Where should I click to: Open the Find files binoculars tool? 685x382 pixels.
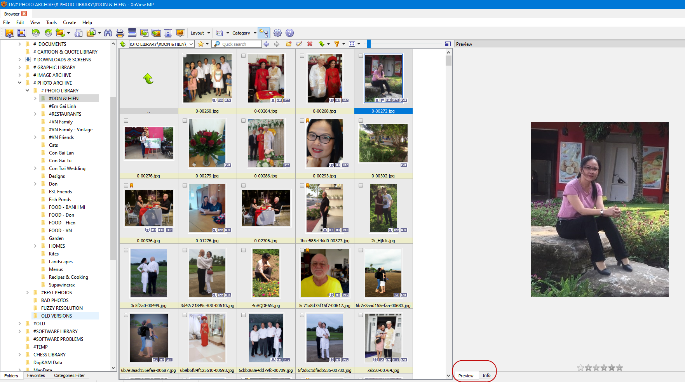(108, 33)
